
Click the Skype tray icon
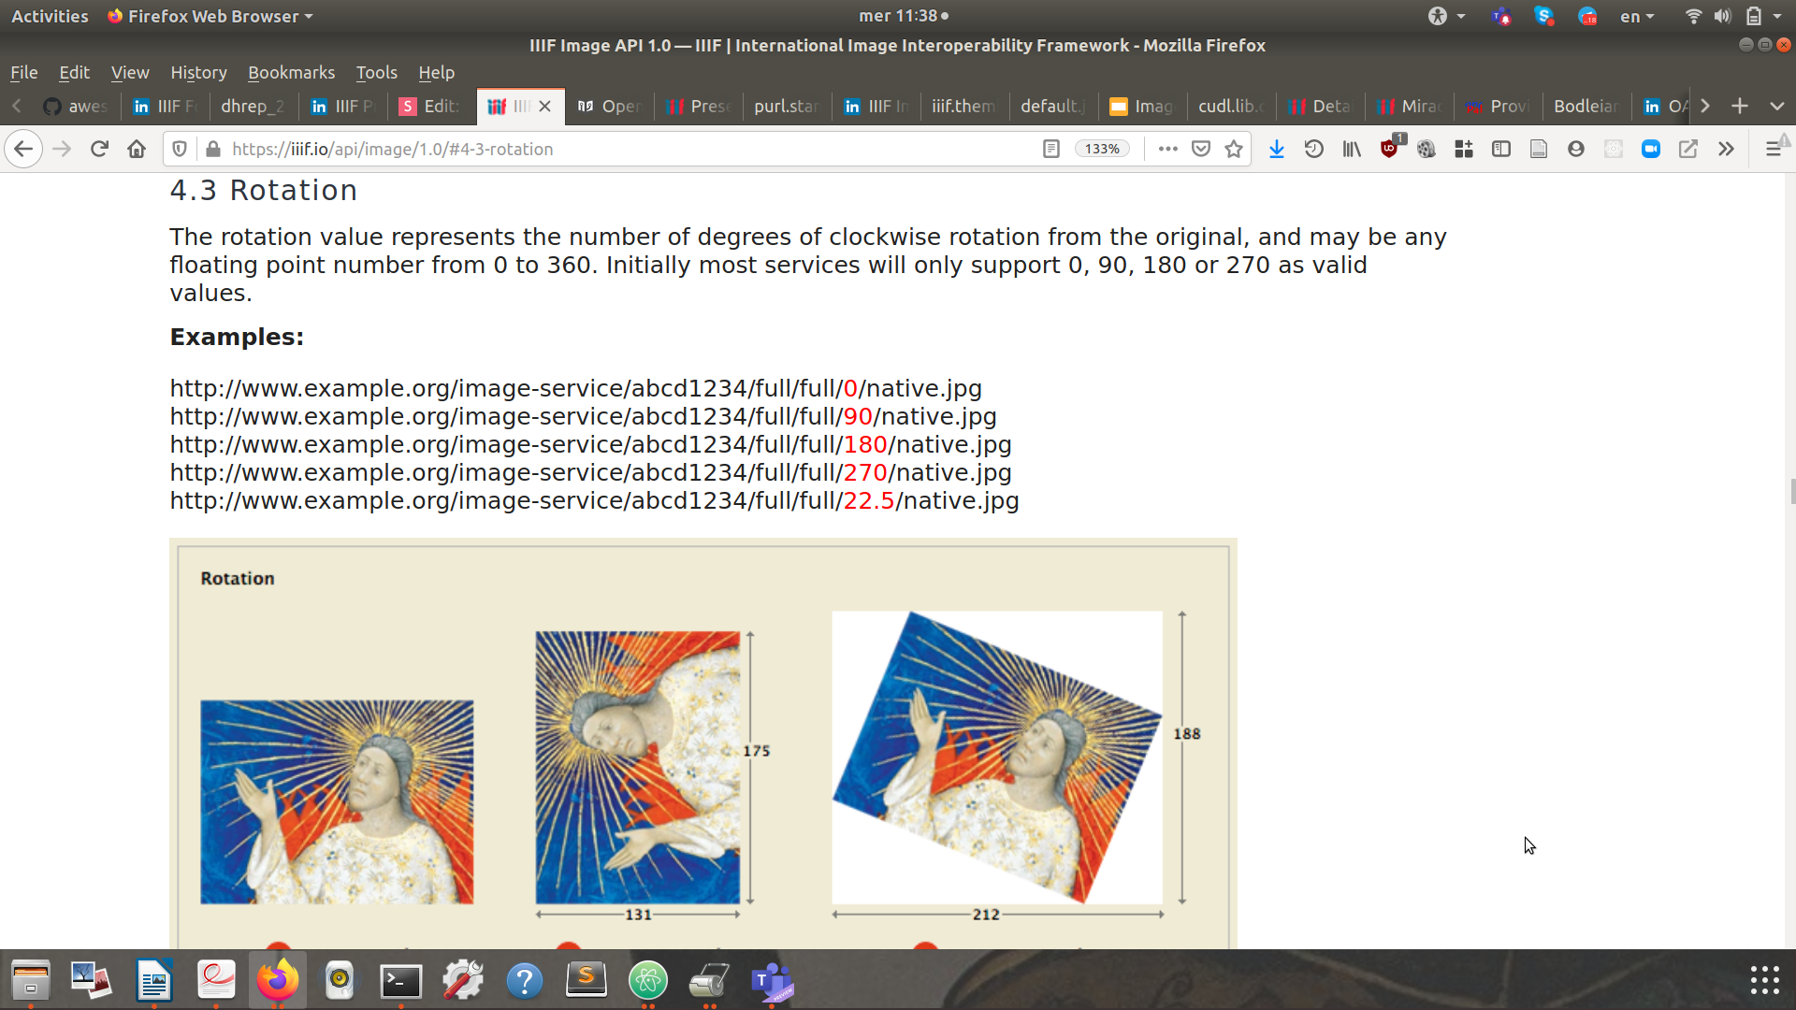1544,16
